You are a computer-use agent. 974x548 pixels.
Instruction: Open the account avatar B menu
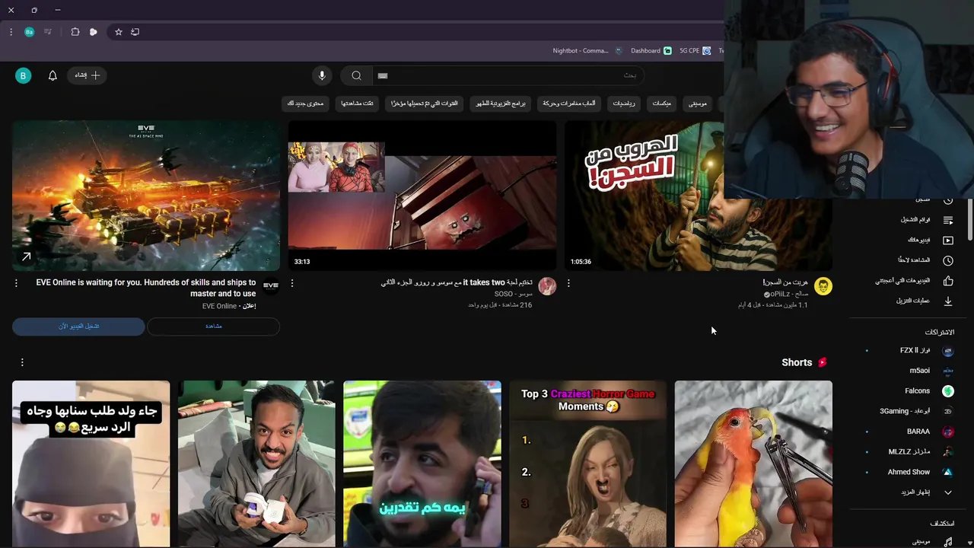click(24, 75)
